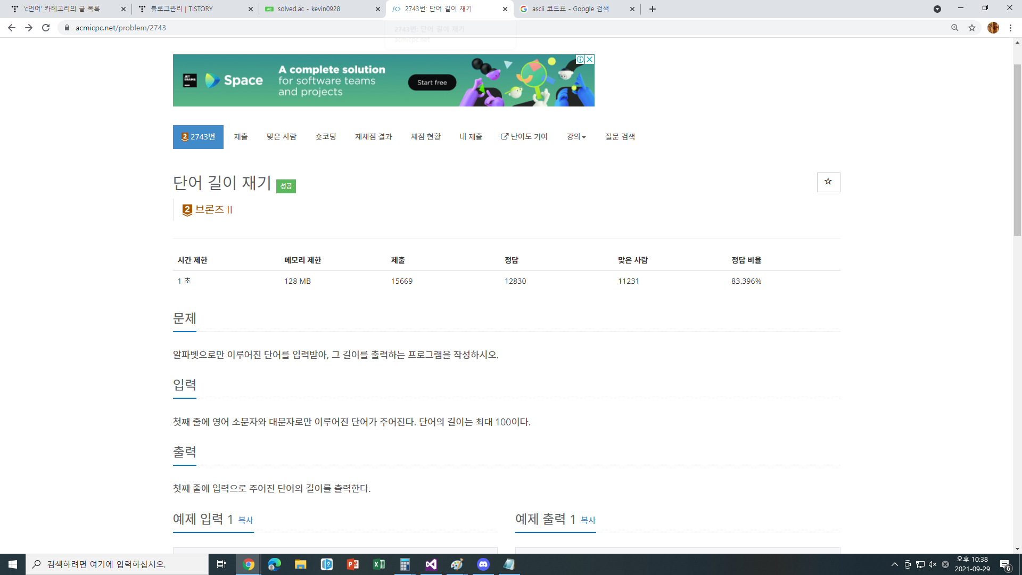Open Visual Studio from taskbar
Image resolution: width=1022 pixels, height=575 pixels.
[431, 564]
